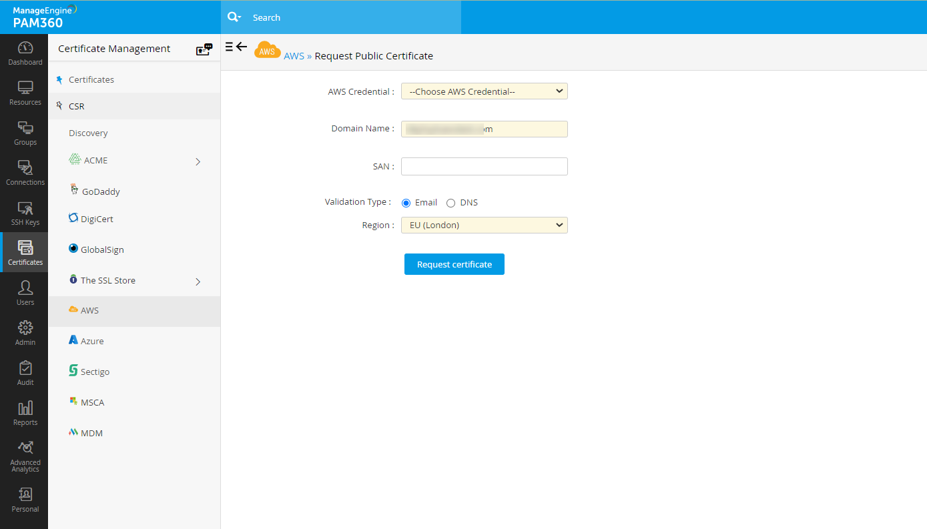This screenshot has width=927, height=529.
Task: Open the Region dropdown showing EU (London)
Action: point(484,225)
